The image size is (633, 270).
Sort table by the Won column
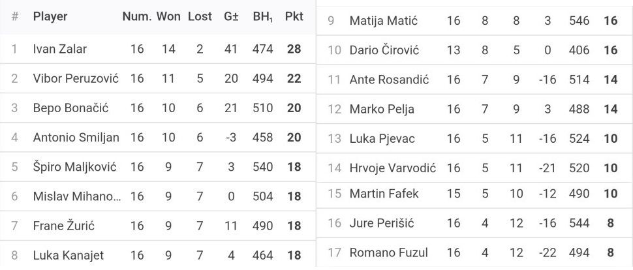[168, 16]
